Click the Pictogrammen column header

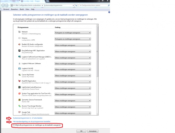click(x=23, y=27)
